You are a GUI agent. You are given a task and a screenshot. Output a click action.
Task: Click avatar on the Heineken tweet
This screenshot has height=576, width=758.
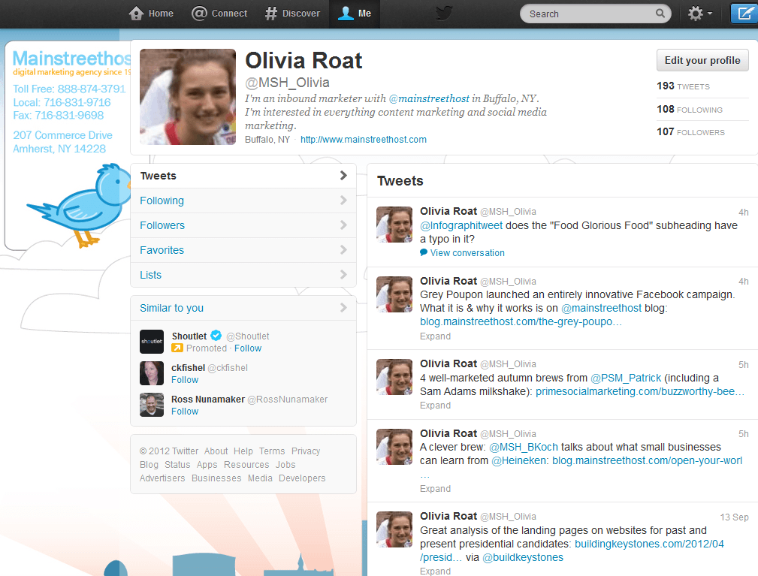[394, 447]
